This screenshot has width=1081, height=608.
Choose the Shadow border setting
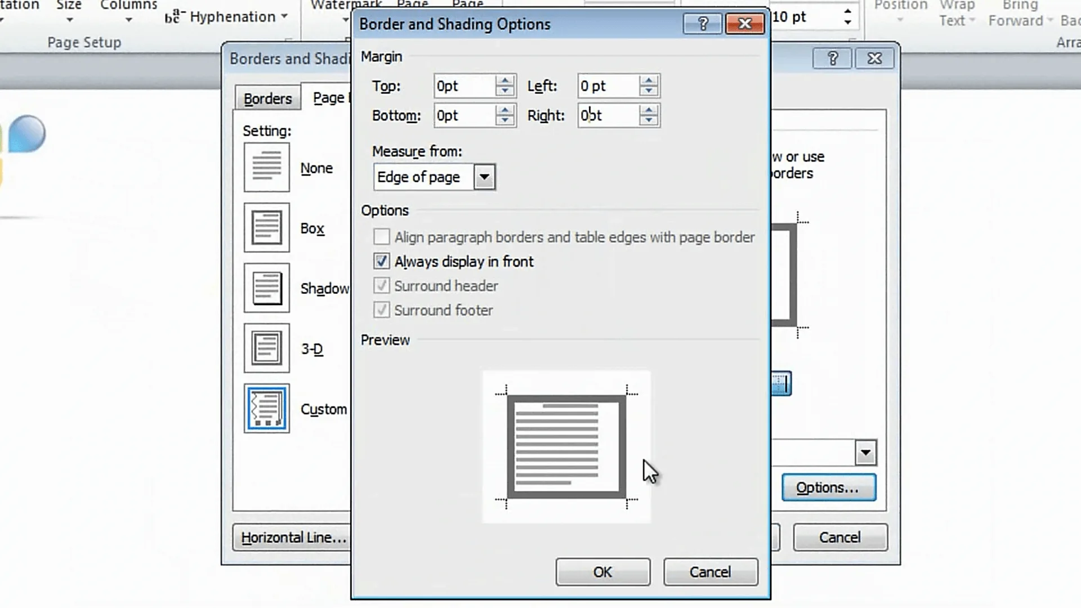point(266,288)
